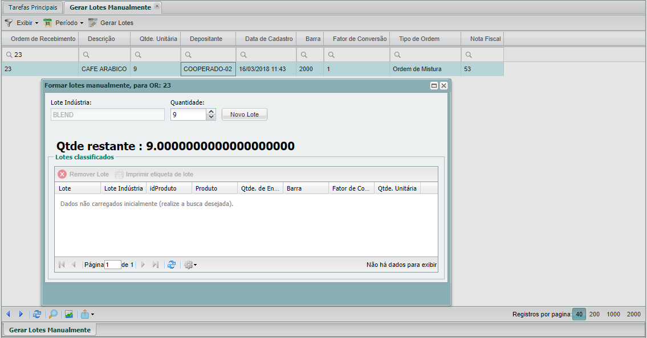The height and width of the screenshot is (338, 647).
Task: Click the blue previous arrow in bottom toolbar
Action: (x=8, y=314)
